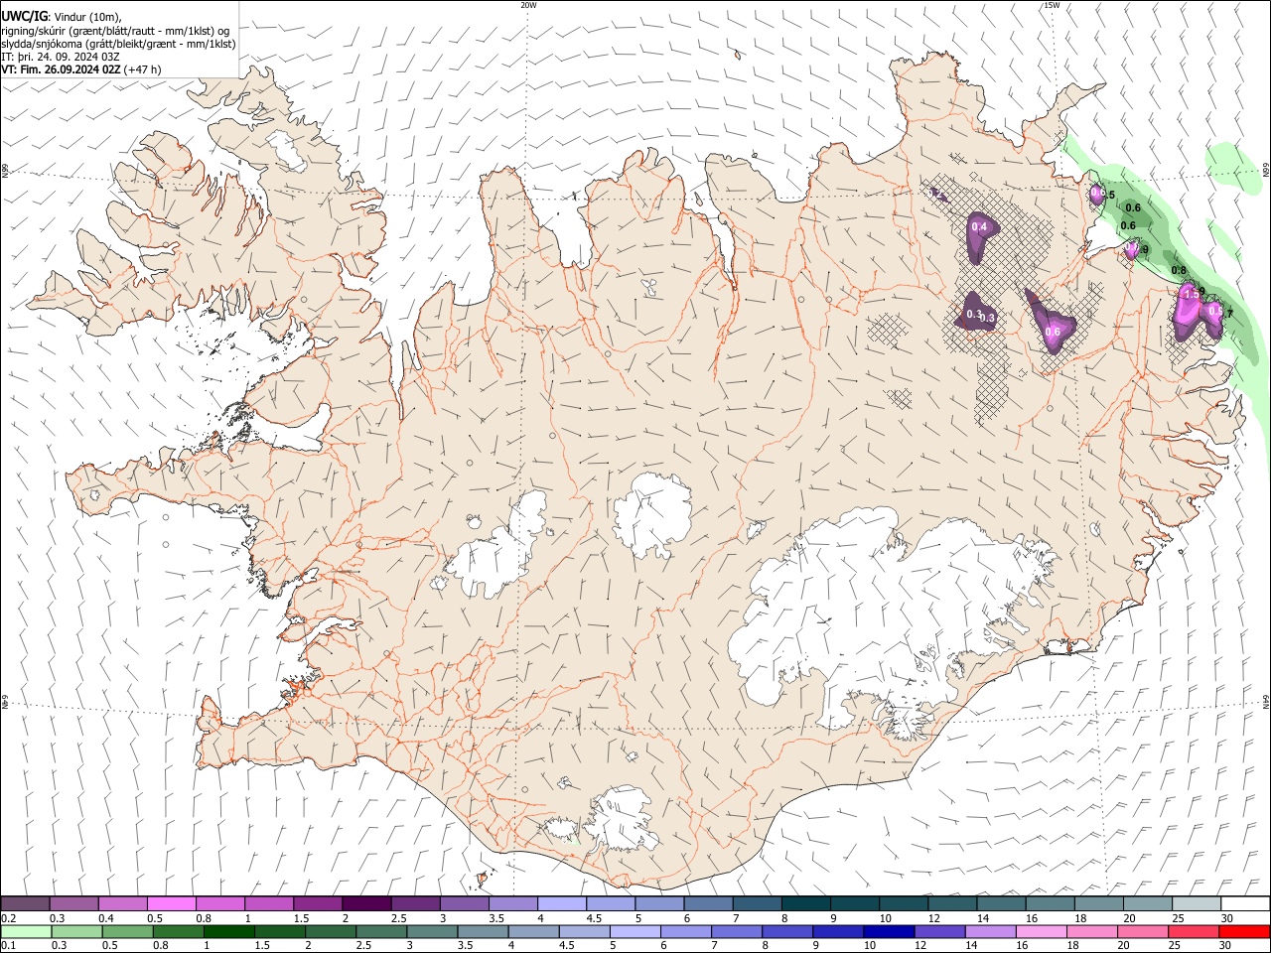Image resolution: width=1271 pixels, height=953 pixels.
Task: Select the top row teal swatch starting at 12
Action: [952, 903]
